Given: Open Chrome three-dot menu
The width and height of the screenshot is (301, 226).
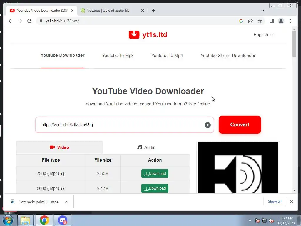Looking at the screenshot, I should click(x=290, y=21).
